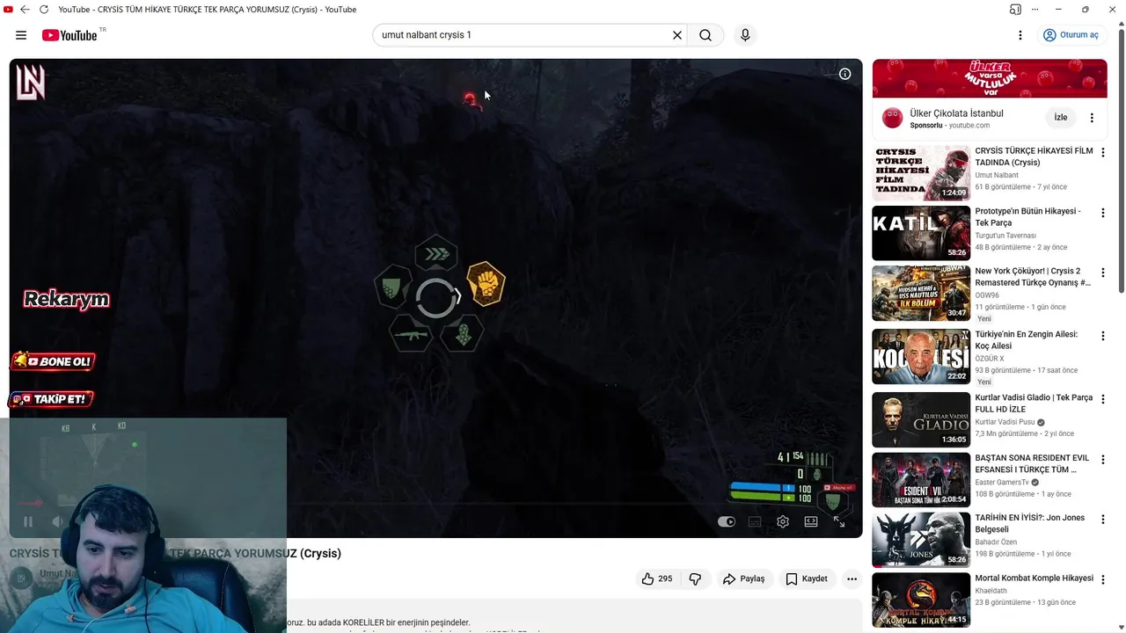The height and width of the screenshot is (633, 1126).
Task: Start voice search with microphone icon
Action: pyautogui.click(x=745, y=35)
